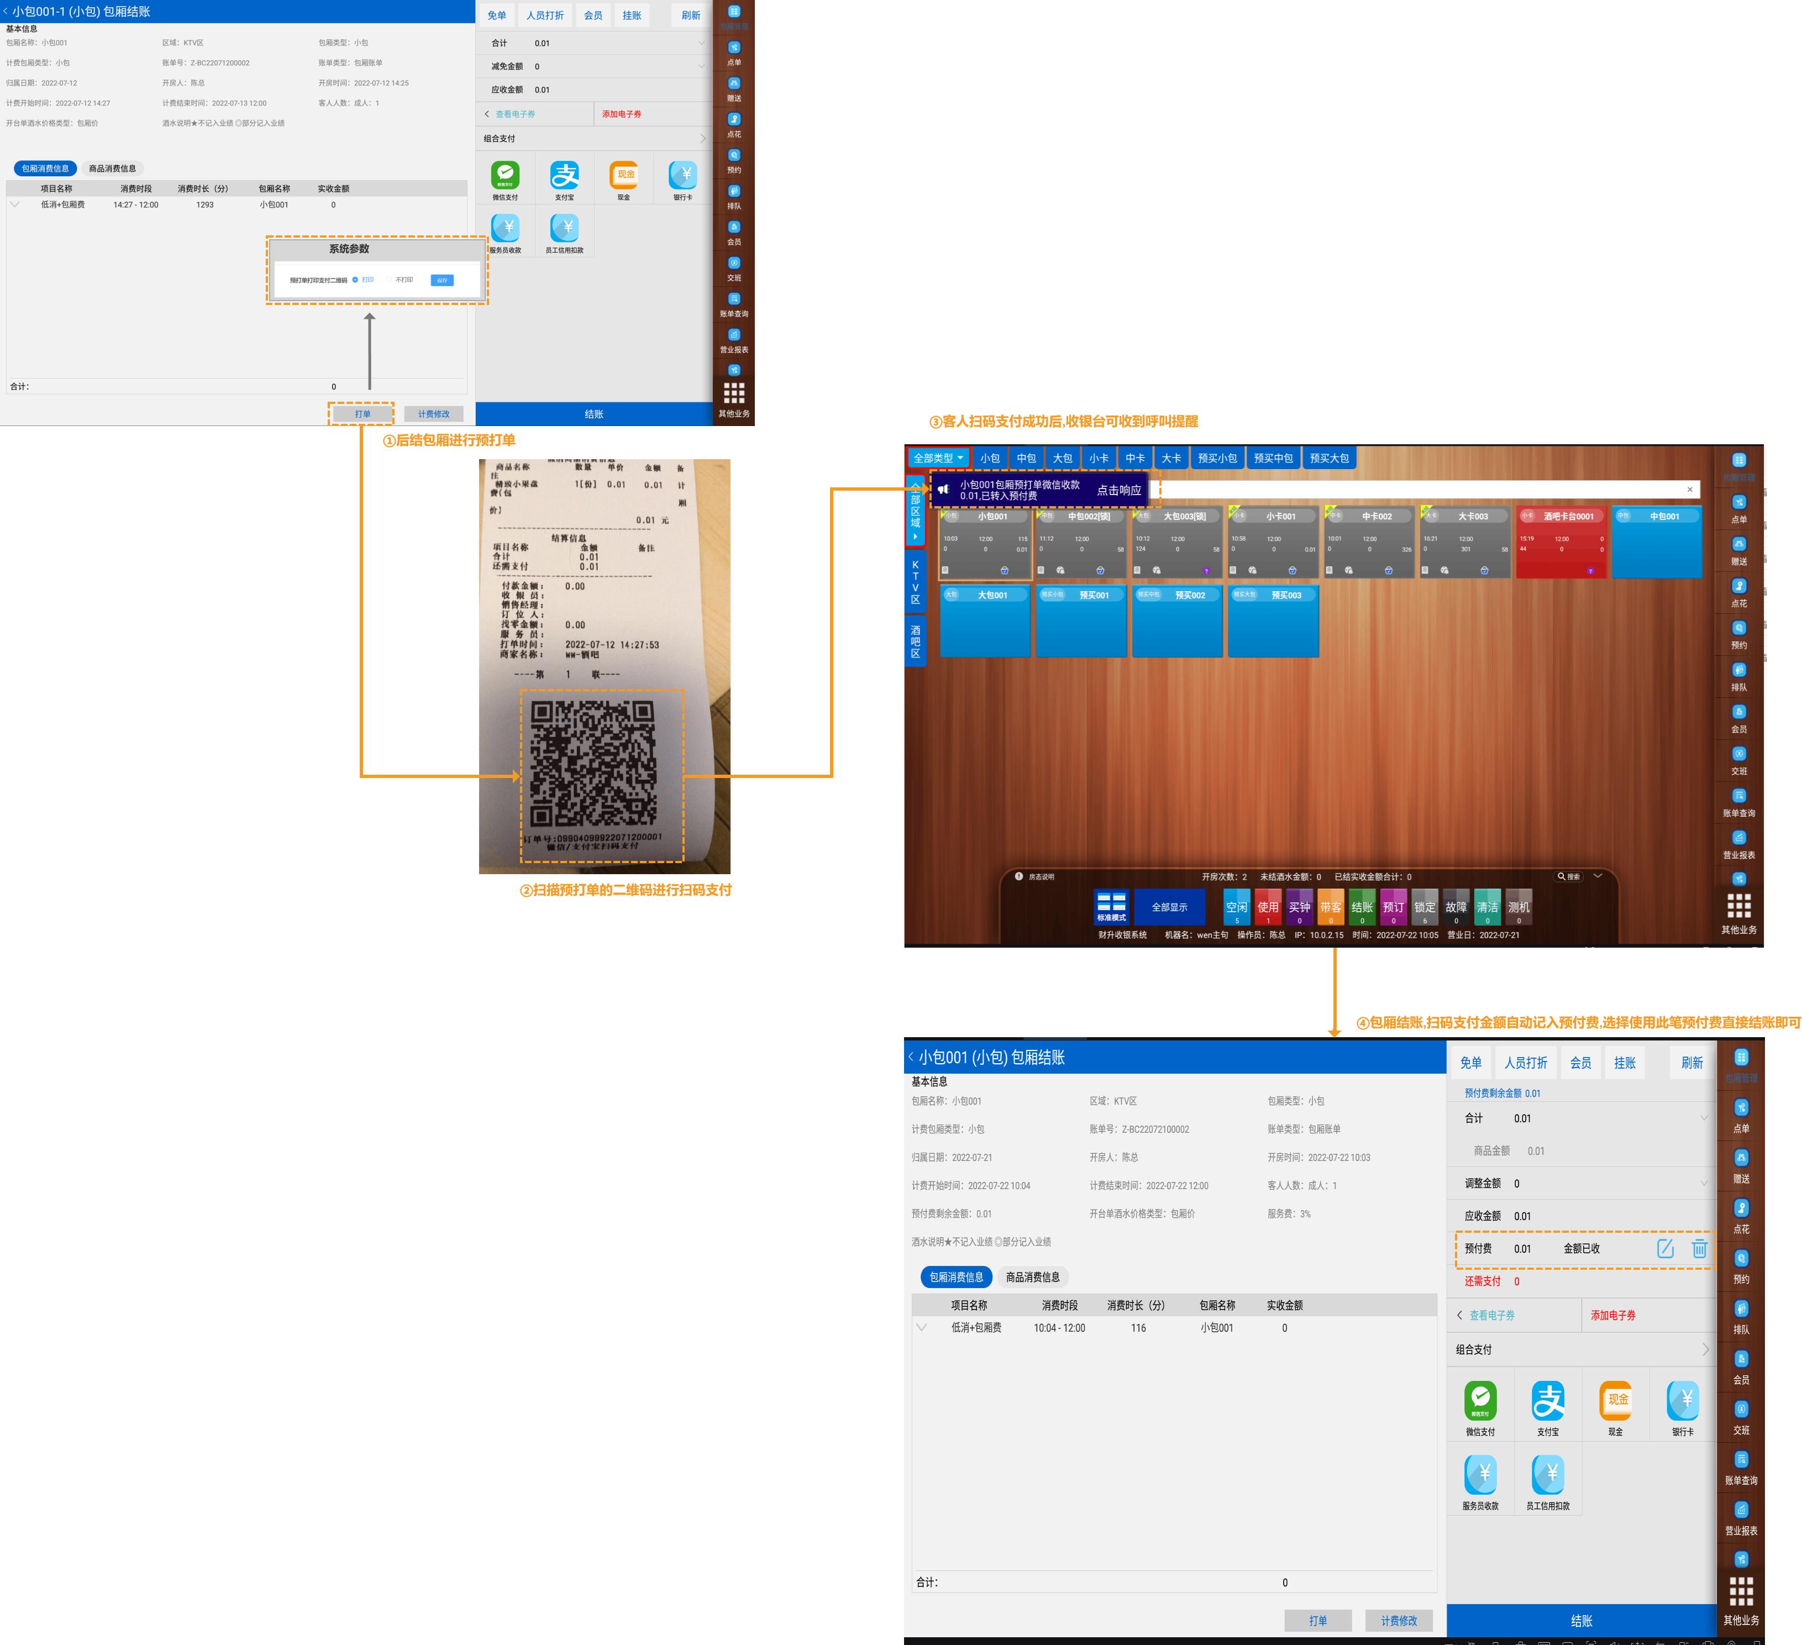Switch to 商品消费信息 tab in 小包001-1 window
The height and width of the screenshot is (1645, 1802).
pos(113,168)
